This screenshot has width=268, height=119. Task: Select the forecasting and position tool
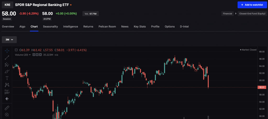coord(7,92)
